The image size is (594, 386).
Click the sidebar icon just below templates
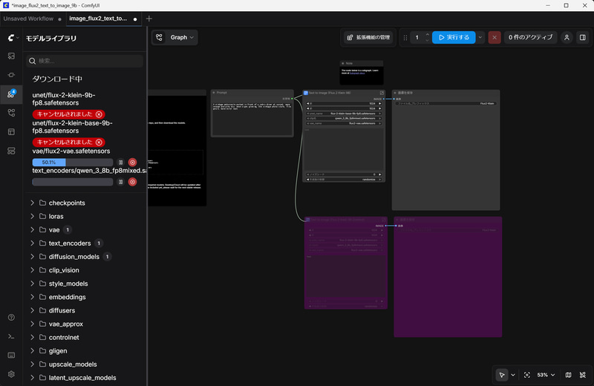point(11,151)
